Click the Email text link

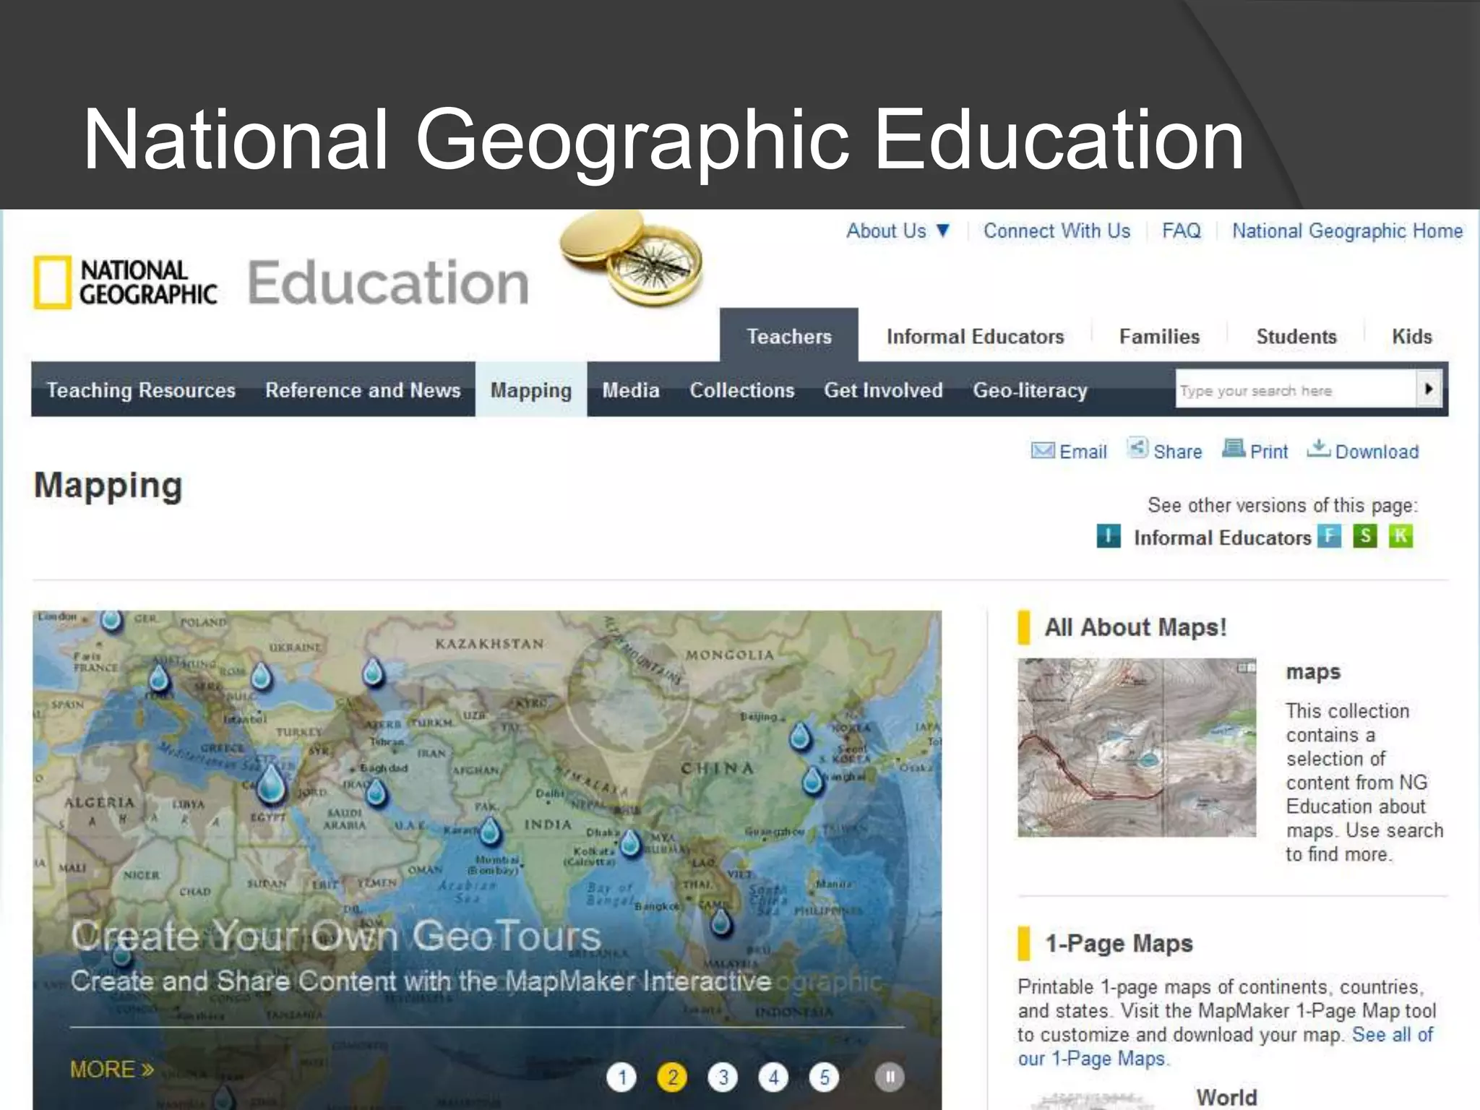pos(1083,452)
